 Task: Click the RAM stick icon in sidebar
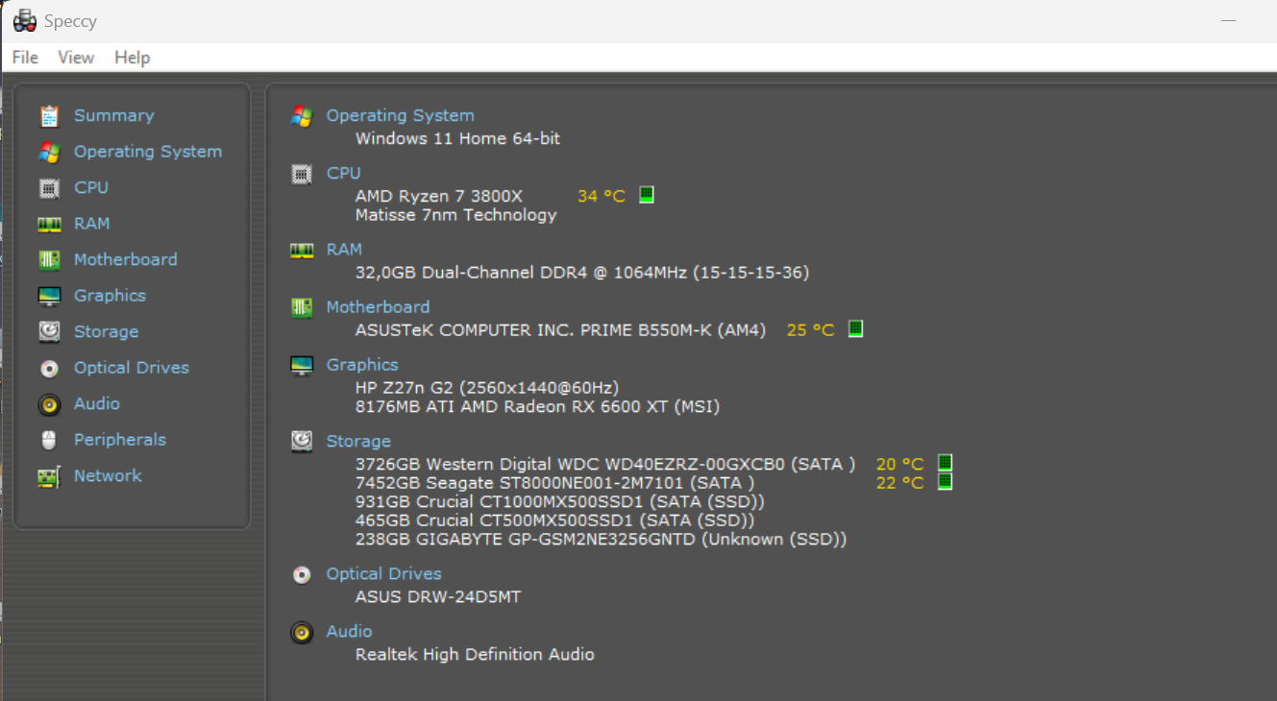[x=49, y=224]
